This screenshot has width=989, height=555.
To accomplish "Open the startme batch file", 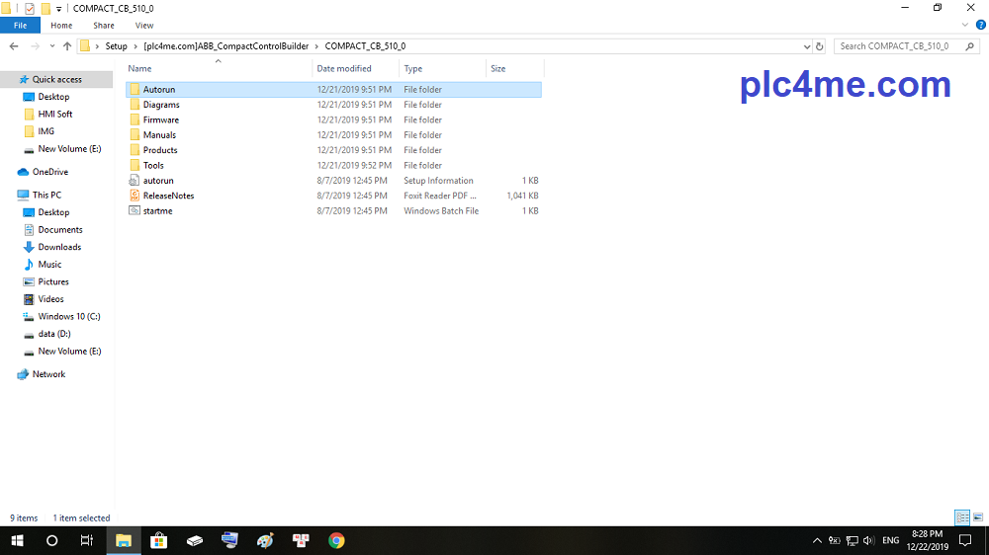I will point(157,211).
